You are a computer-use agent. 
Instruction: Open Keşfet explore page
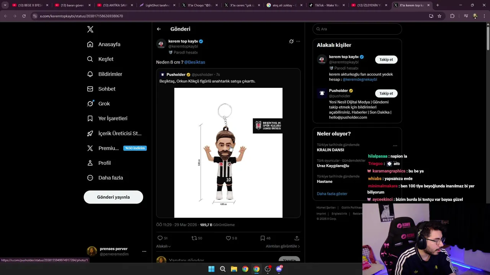tap(100, 59)
